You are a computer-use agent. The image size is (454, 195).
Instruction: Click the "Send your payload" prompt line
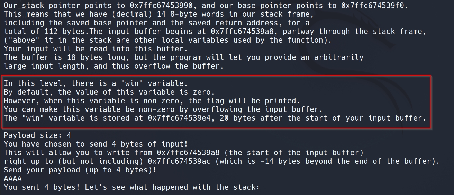(80, 170)
